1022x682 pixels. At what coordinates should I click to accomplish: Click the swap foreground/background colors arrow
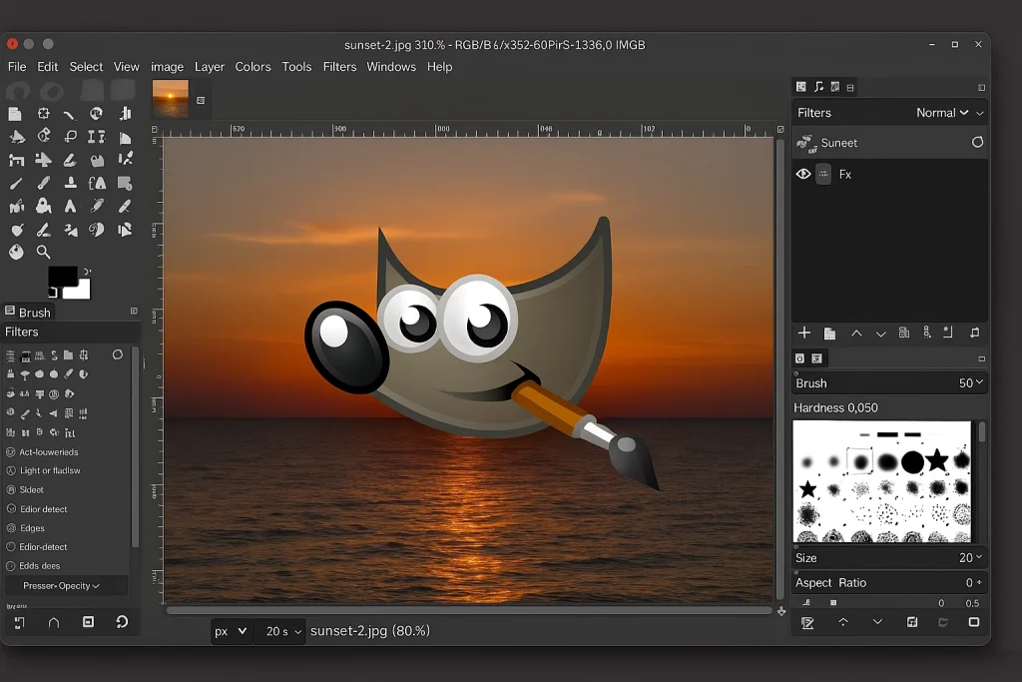88,272
